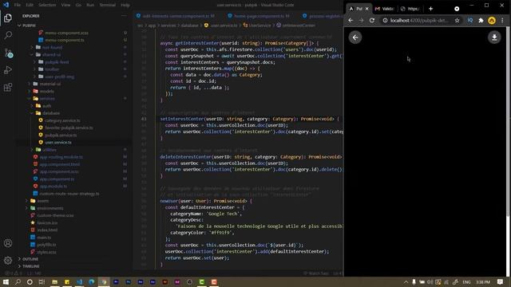Open the Explorer view in the activity bar
Viewport: 511px width, 287px height.
(x=8, y=18)
